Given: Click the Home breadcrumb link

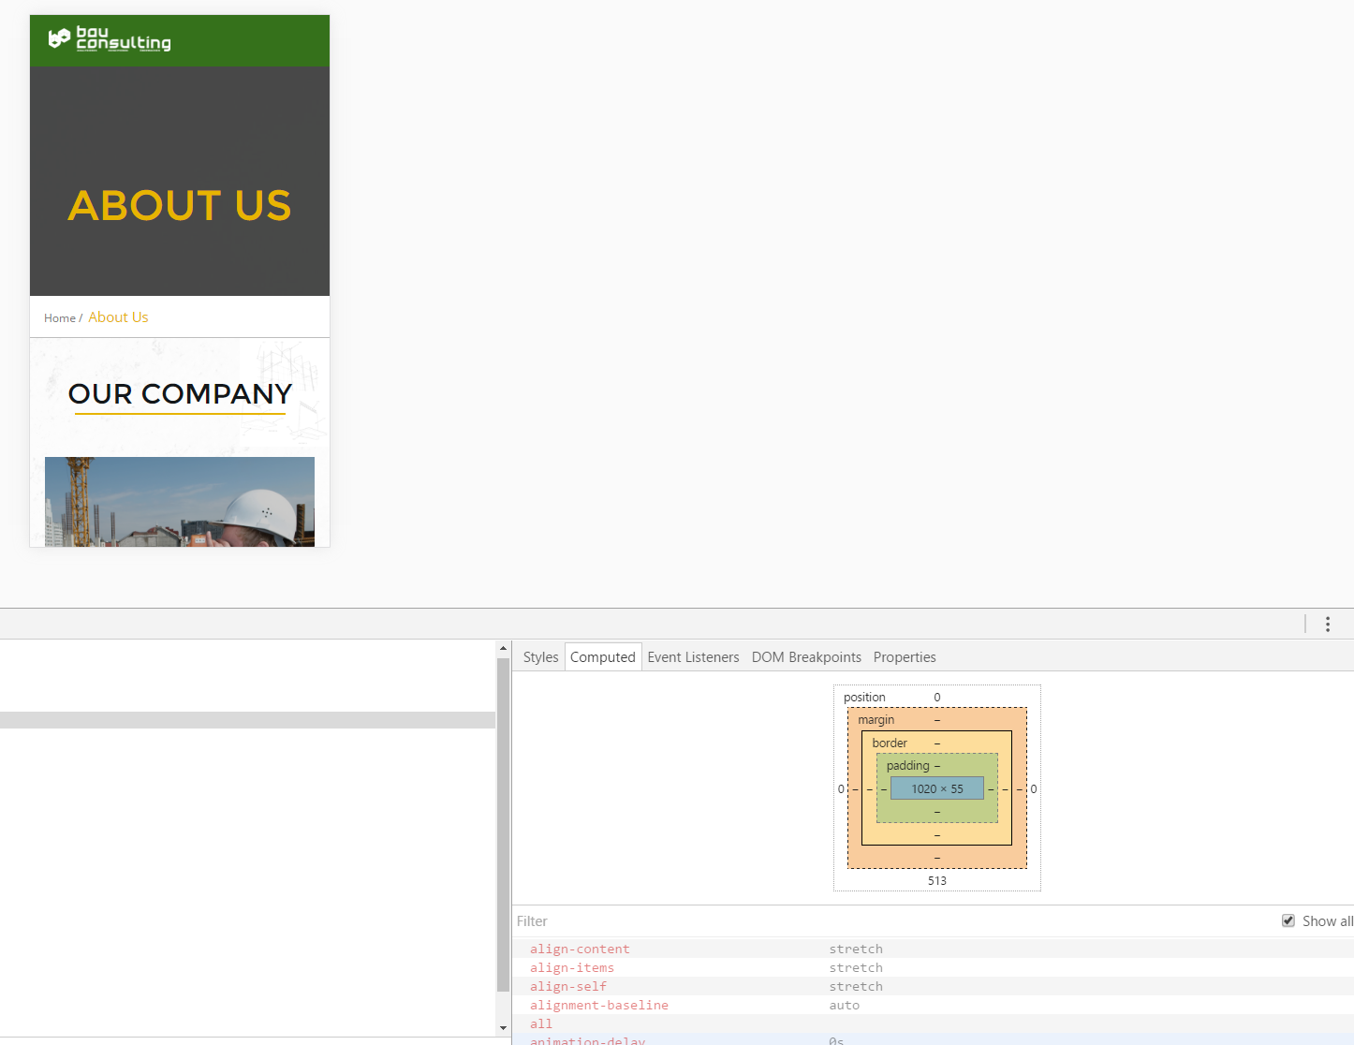Looking at the screenshot, I should [60, 318].
